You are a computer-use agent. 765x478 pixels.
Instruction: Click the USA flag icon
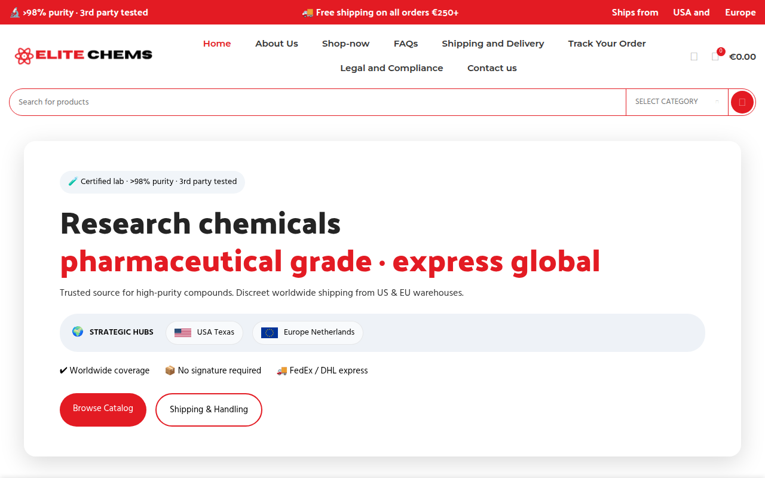click(183, 333)
